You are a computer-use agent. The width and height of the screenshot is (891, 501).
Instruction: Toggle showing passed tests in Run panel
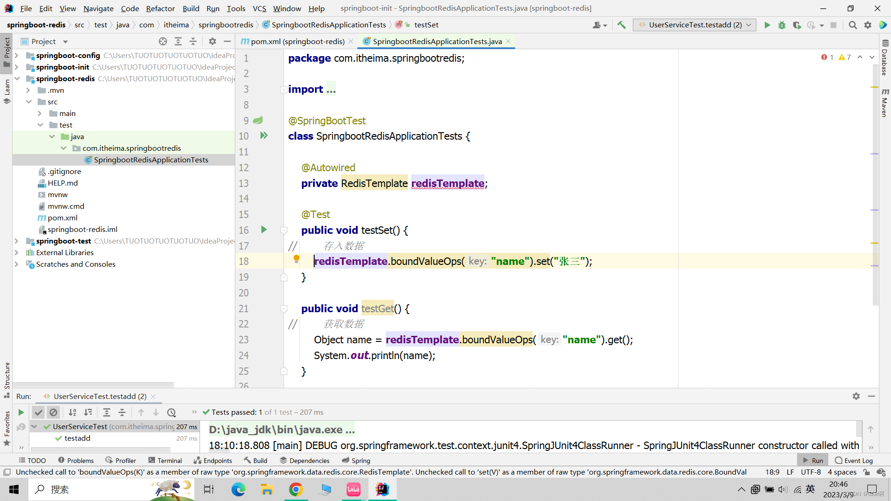[39, 412]
